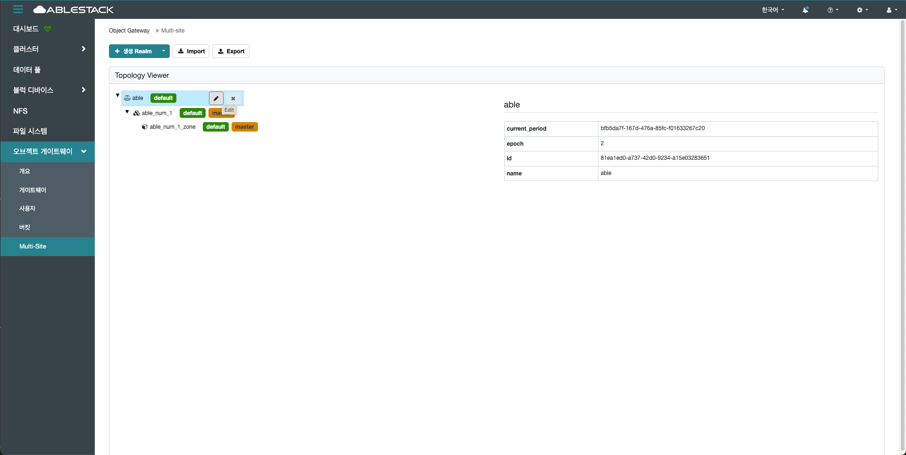Click the pencil edit icon for able realm
Image resolution: width=906 pixels, height=455 pixels.
216,99
